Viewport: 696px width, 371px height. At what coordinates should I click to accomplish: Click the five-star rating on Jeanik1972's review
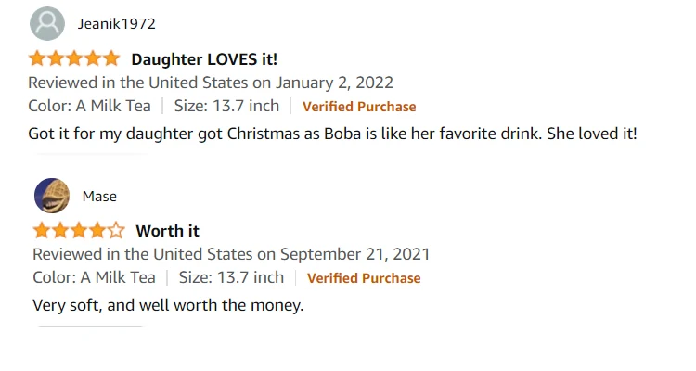pyautogui.click(x=74, y=58)
